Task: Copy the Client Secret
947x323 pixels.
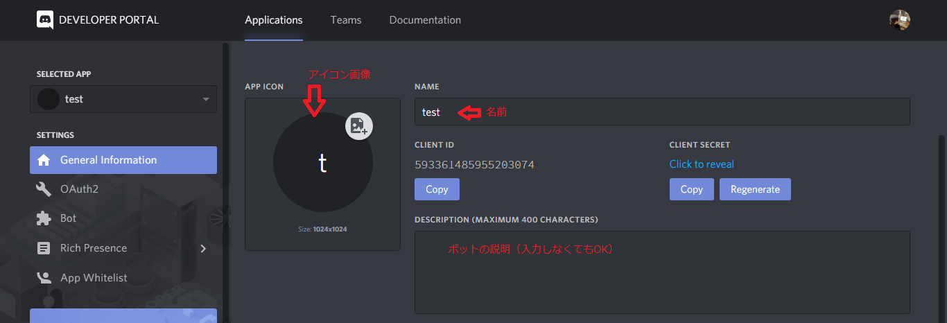Action: click(691, 189)
